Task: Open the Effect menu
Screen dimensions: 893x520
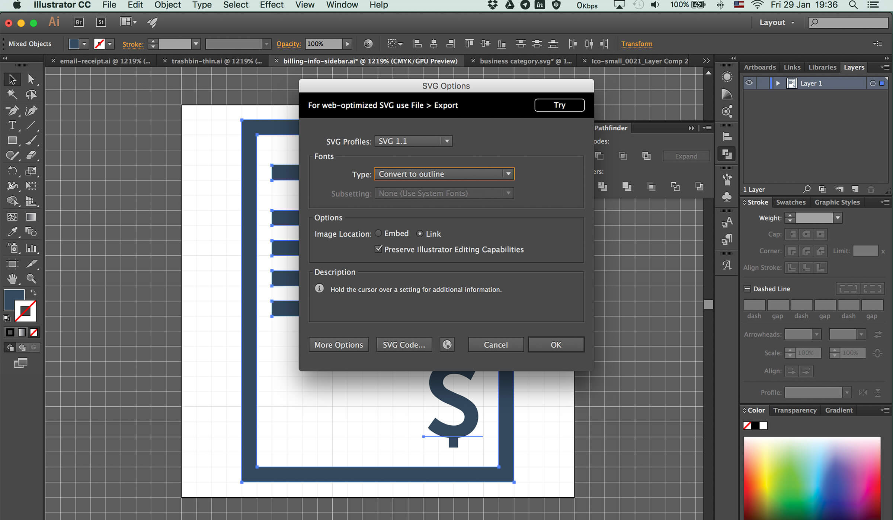Action: pyautogui.click(x=272, y=5)
